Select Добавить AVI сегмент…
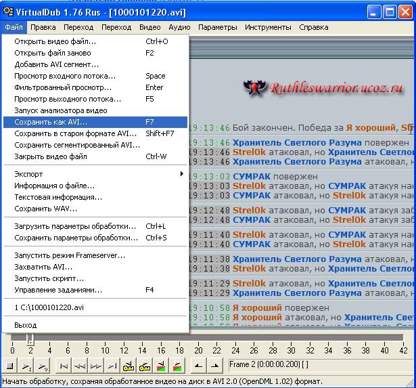This screenshot has height=388, width=416. pos(95,64)
